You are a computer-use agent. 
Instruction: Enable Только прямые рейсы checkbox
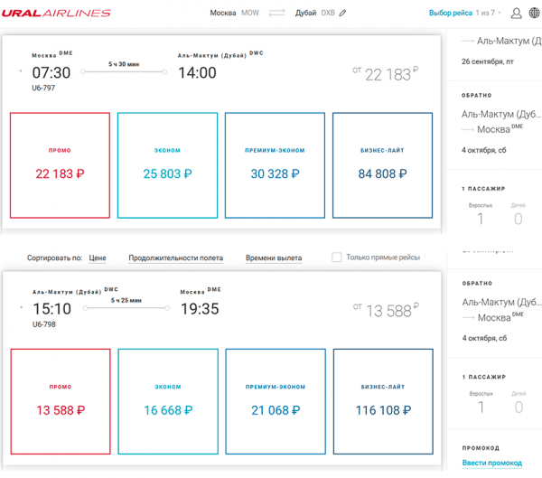tap(336, 257)
